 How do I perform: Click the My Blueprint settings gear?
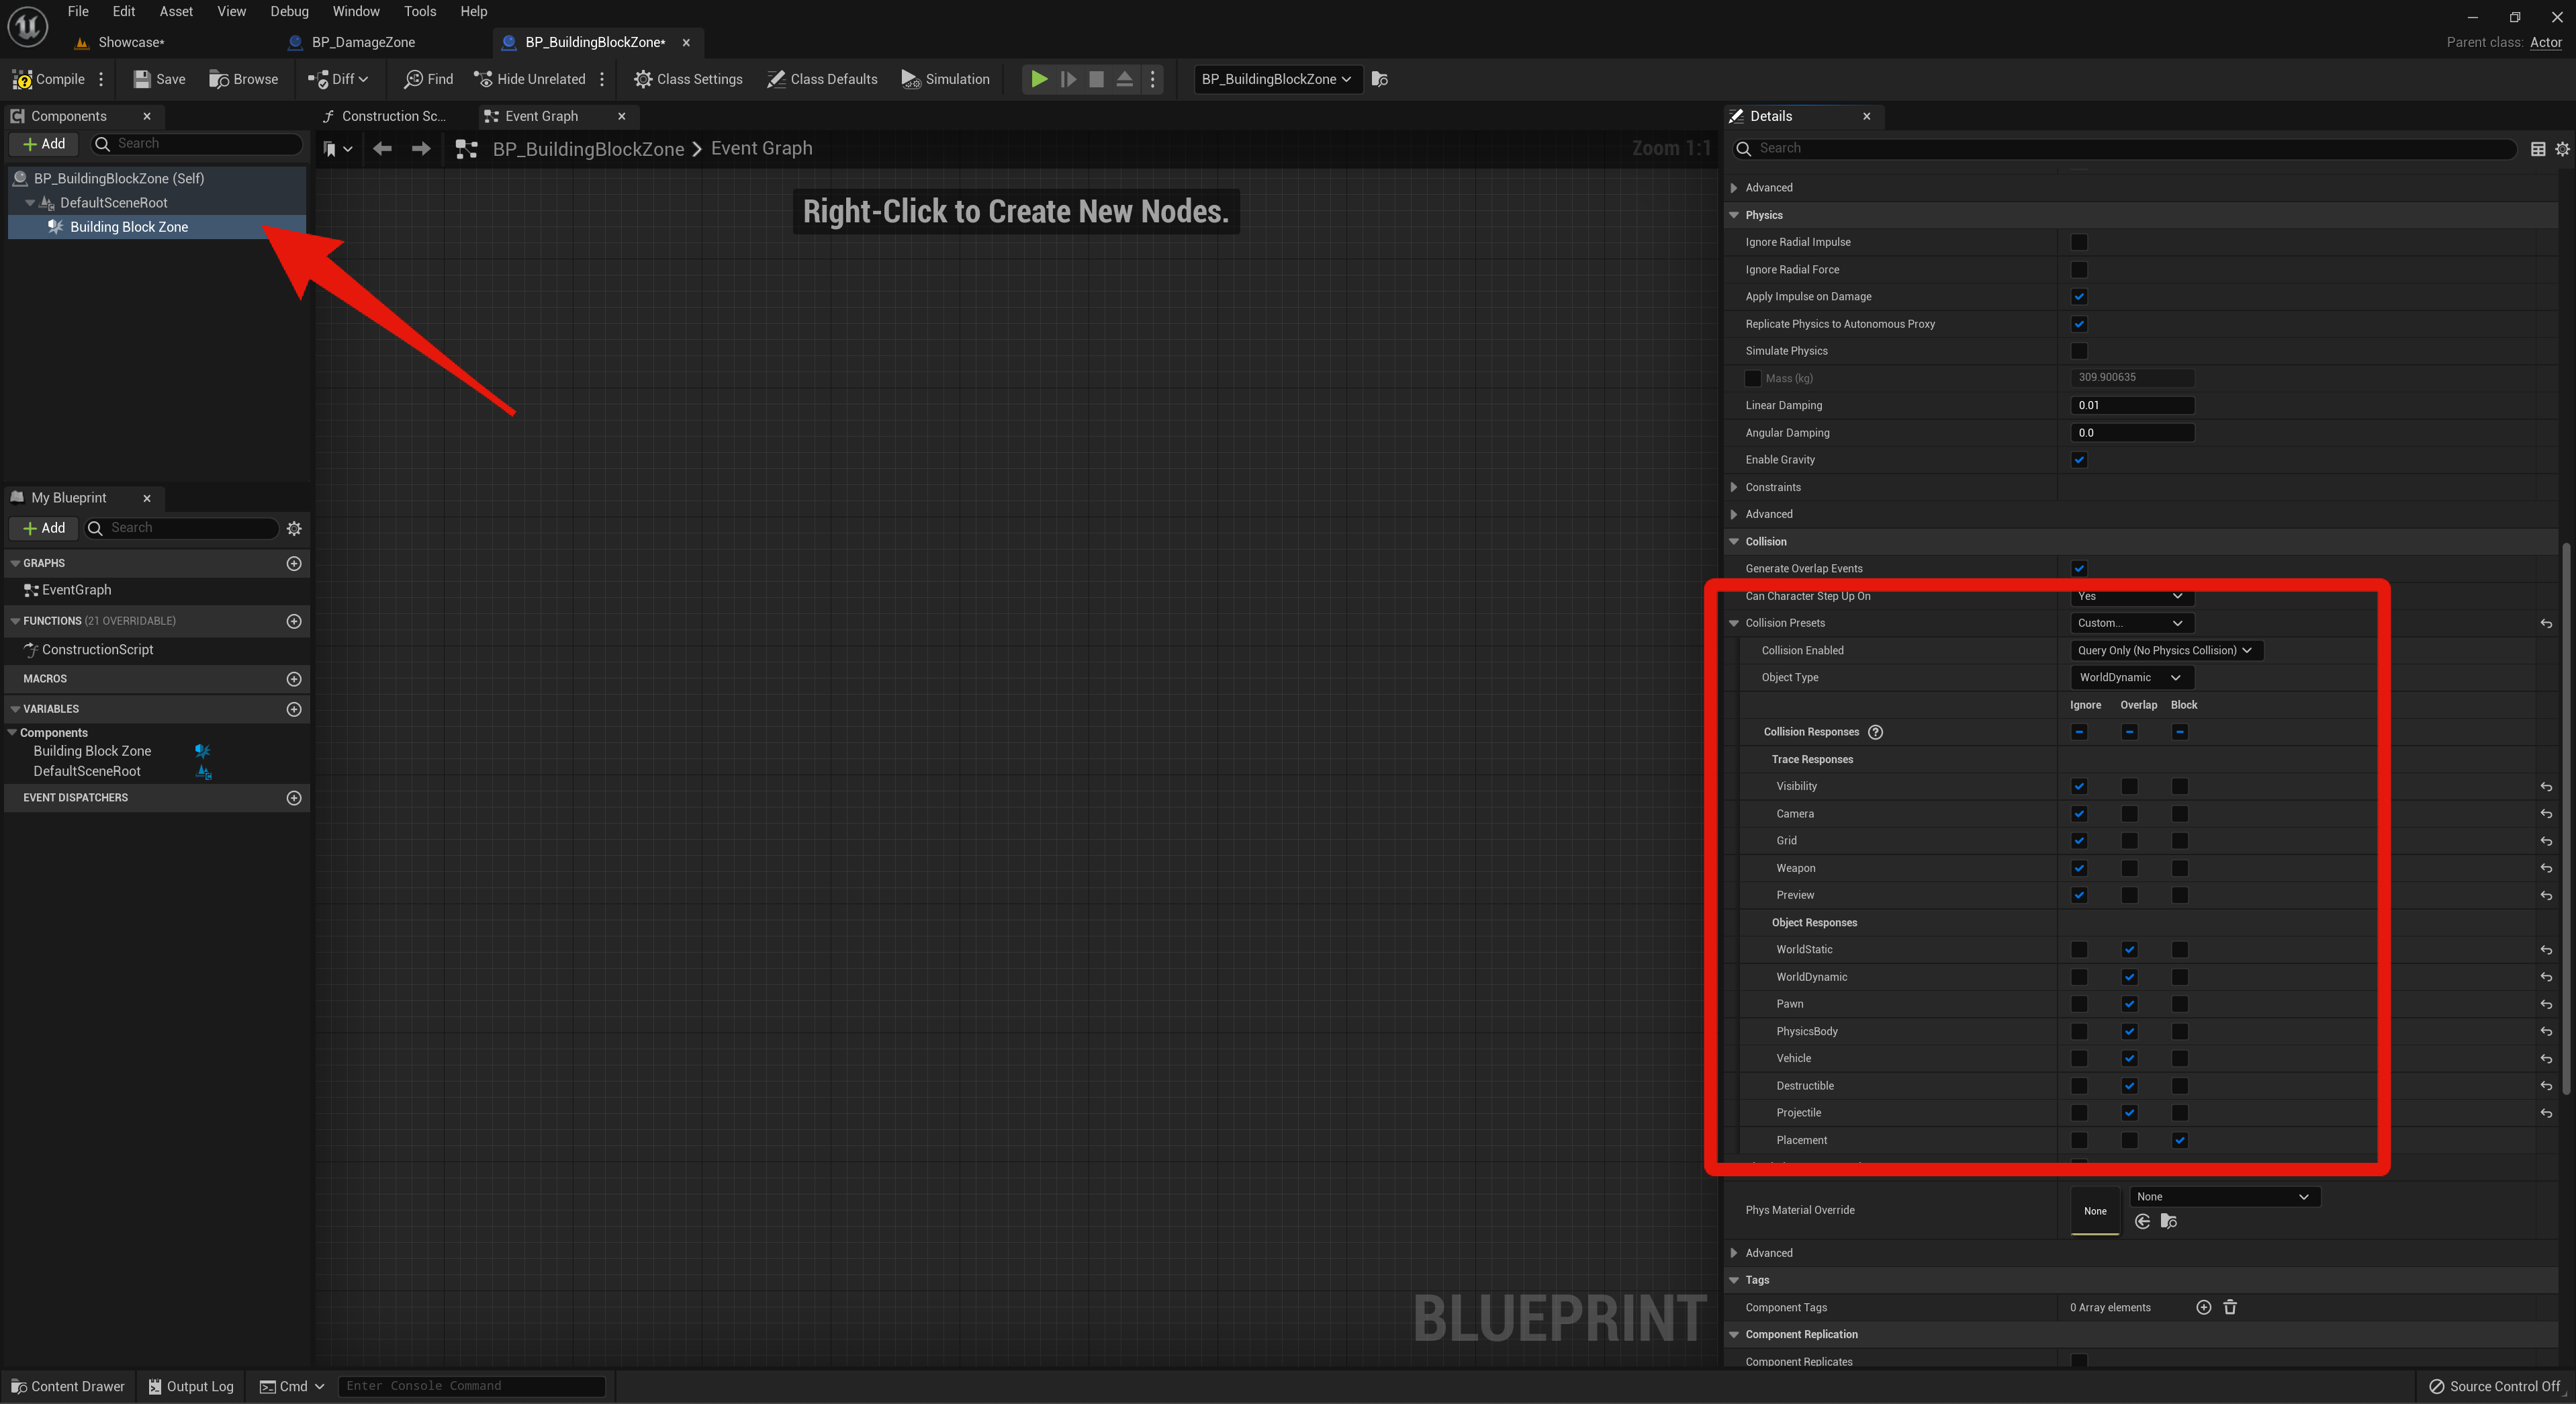pyautogui.click(x=294, y=528)
